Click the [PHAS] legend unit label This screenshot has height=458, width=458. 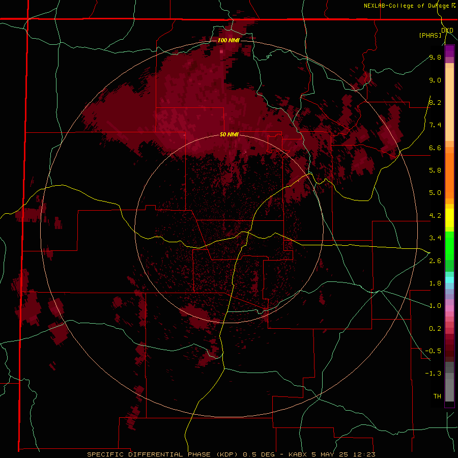tap(430, 35)
